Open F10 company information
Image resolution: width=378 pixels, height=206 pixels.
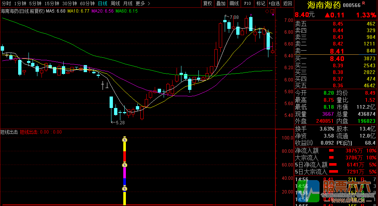tap(247, 3)
